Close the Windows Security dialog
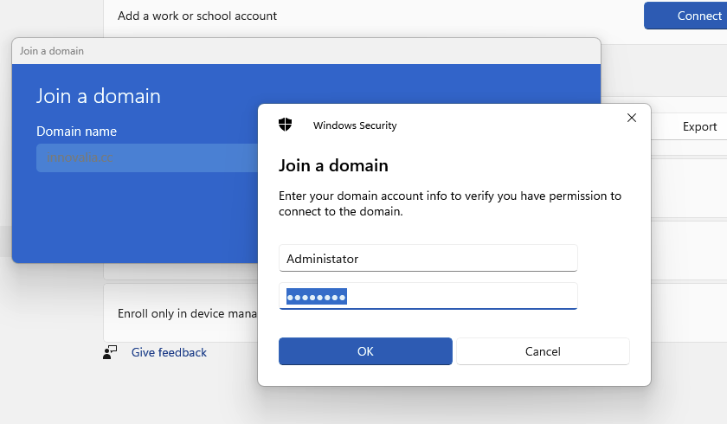This screenshot has width=727, height=424. pos(632,118)
